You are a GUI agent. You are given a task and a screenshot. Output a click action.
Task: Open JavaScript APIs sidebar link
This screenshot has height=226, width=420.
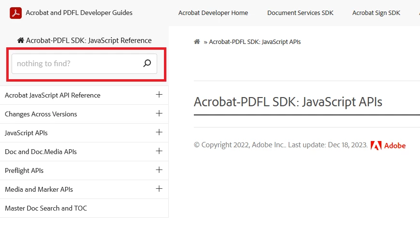[26, 133]
